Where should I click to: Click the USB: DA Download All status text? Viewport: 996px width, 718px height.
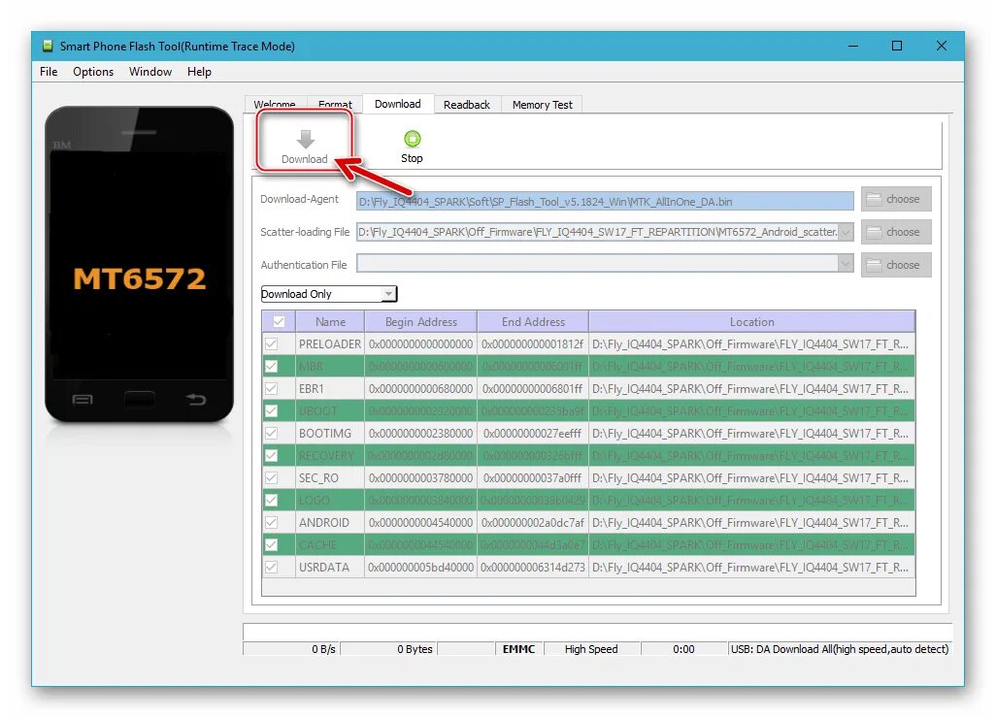point(839,649)
